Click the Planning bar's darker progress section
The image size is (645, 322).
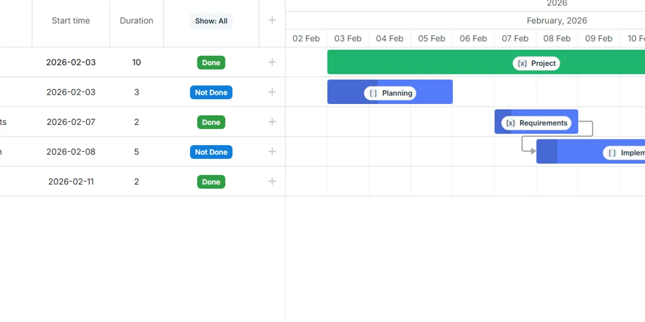click(352, 92)
